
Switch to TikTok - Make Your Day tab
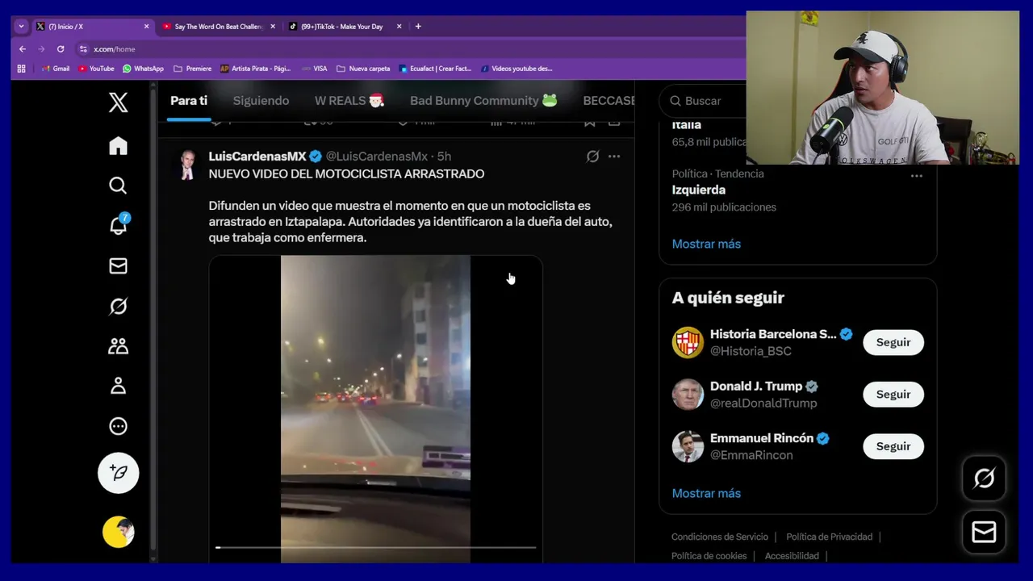(341, 27)
